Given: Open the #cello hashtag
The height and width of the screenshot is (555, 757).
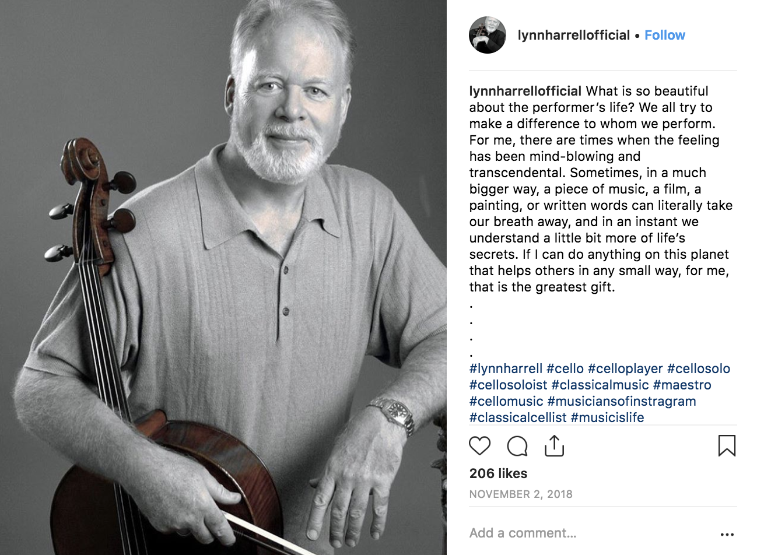Looking at the screenshot, I should point(565,368).
